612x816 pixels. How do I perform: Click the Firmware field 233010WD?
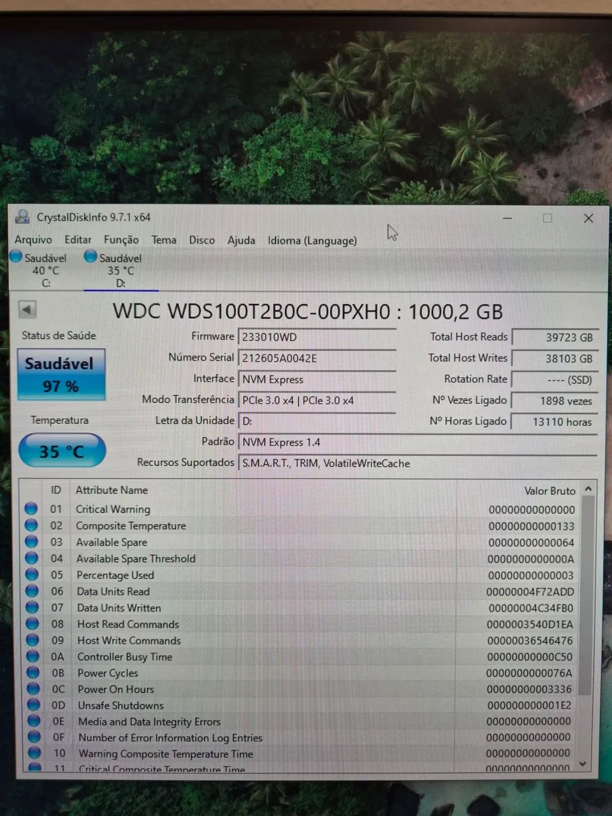[x=317, y=337]
